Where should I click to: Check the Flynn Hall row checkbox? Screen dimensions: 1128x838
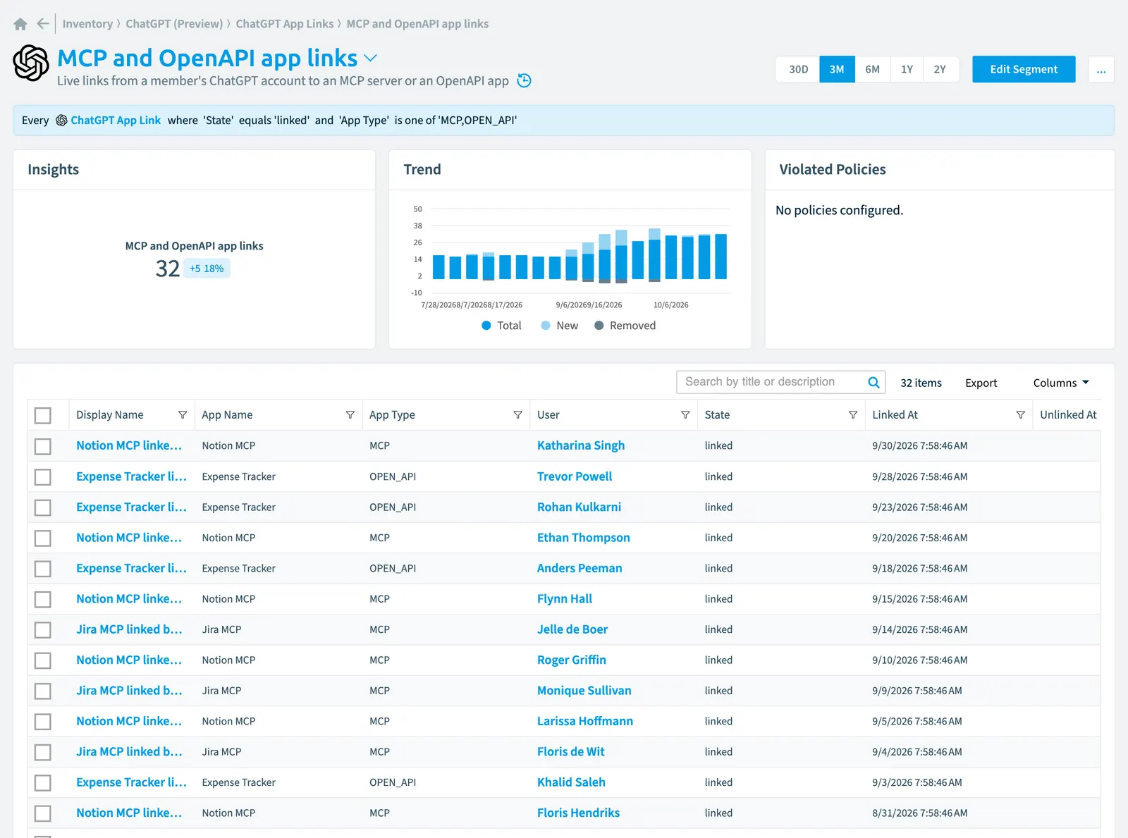[43, 599]
